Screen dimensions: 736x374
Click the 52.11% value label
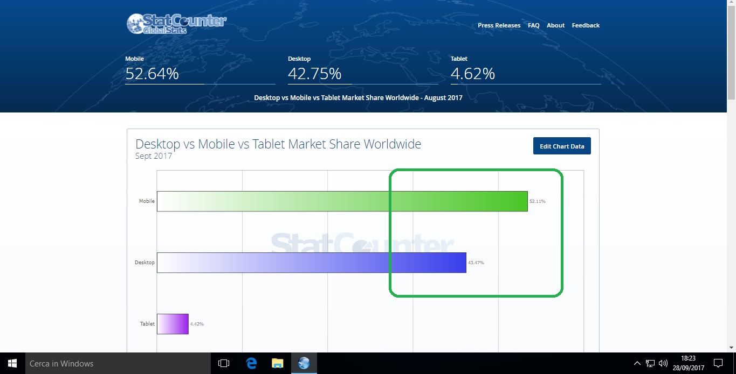click(538, 201)
